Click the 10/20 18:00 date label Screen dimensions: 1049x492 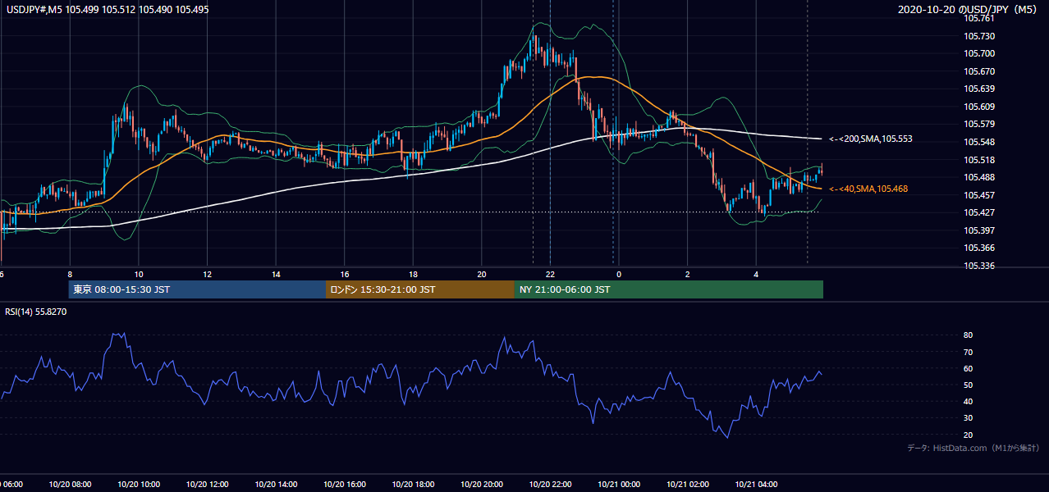pyautogui.click(x=413, y=484)
